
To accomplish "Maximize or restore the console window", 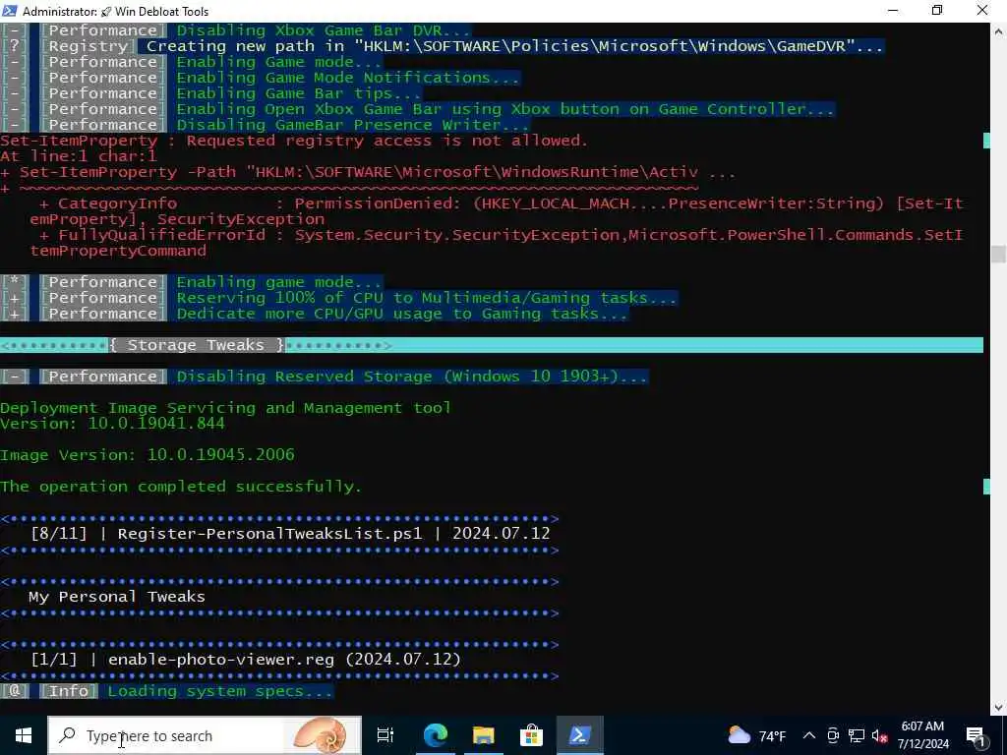I will tap(937, 11).
